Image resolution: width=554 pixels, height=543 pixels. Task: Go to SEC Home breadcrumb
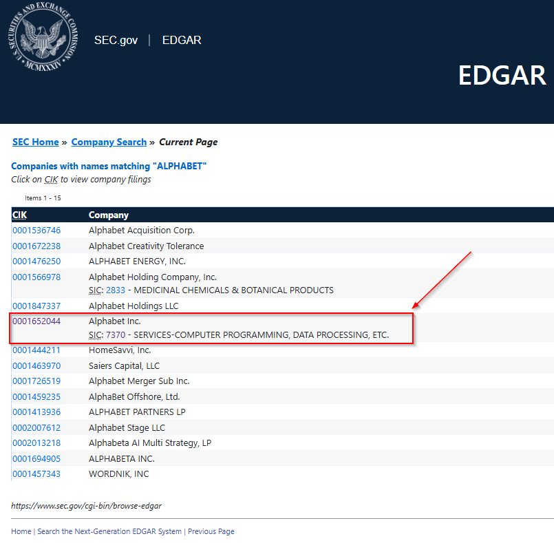click(x=35, y=142)
